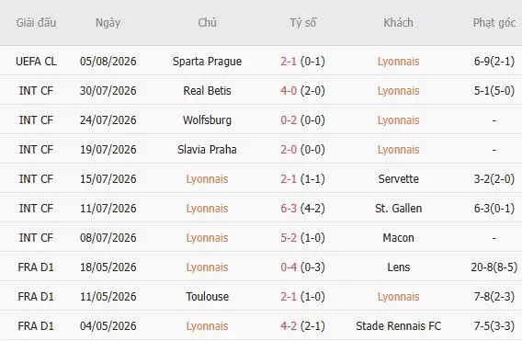The height and width of the screenshot is (341, 522).
Task: Click Lyonnais in the 05/08/2026 match row
Action: tap(399, 62)
